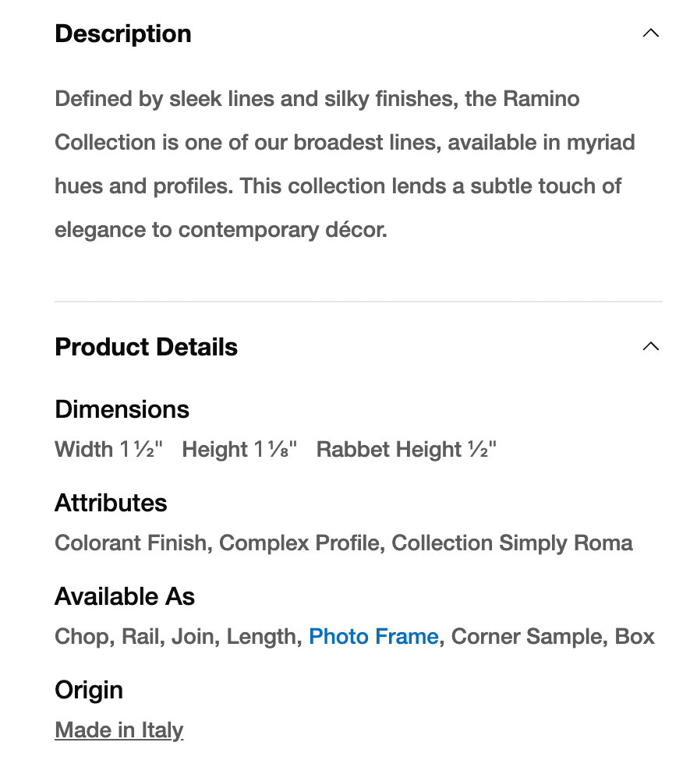This screenshot has height=767, width=697.
Task: Click the Origin subheading
Action: (x=89, y=690)
